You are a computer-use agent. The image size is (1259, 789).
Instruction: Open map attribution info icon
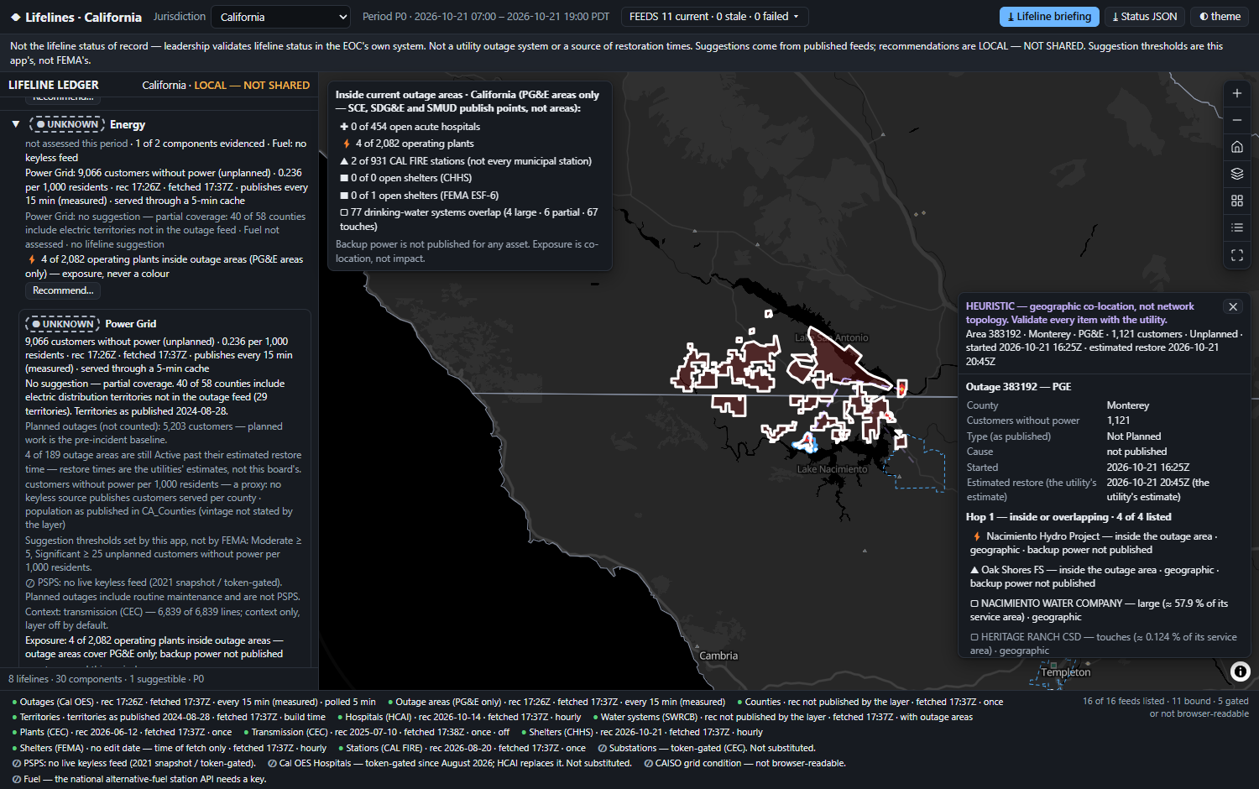[x=1241, y=671]
